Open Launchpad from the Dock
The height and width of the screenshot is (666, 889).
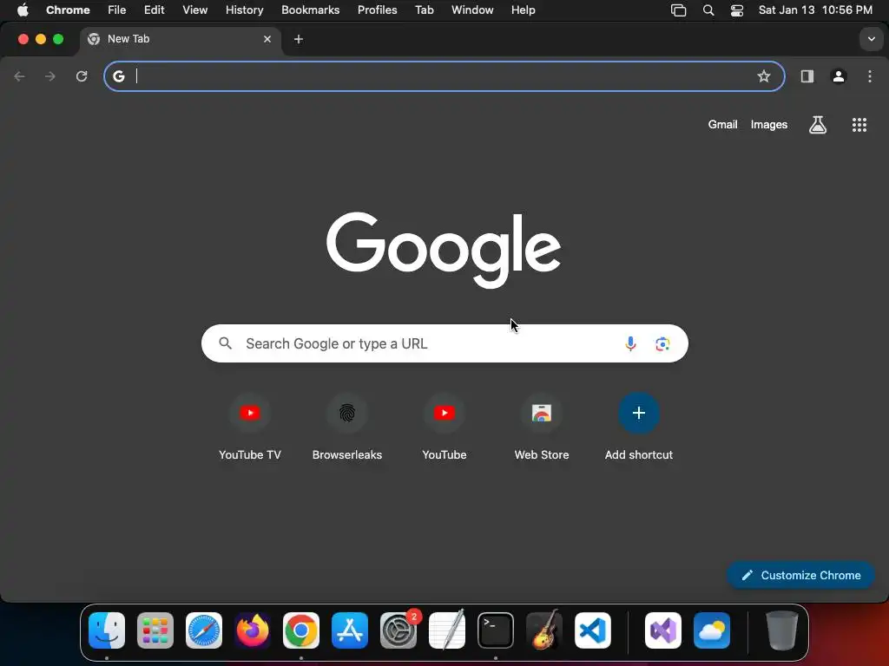click(x=155, y=630)
